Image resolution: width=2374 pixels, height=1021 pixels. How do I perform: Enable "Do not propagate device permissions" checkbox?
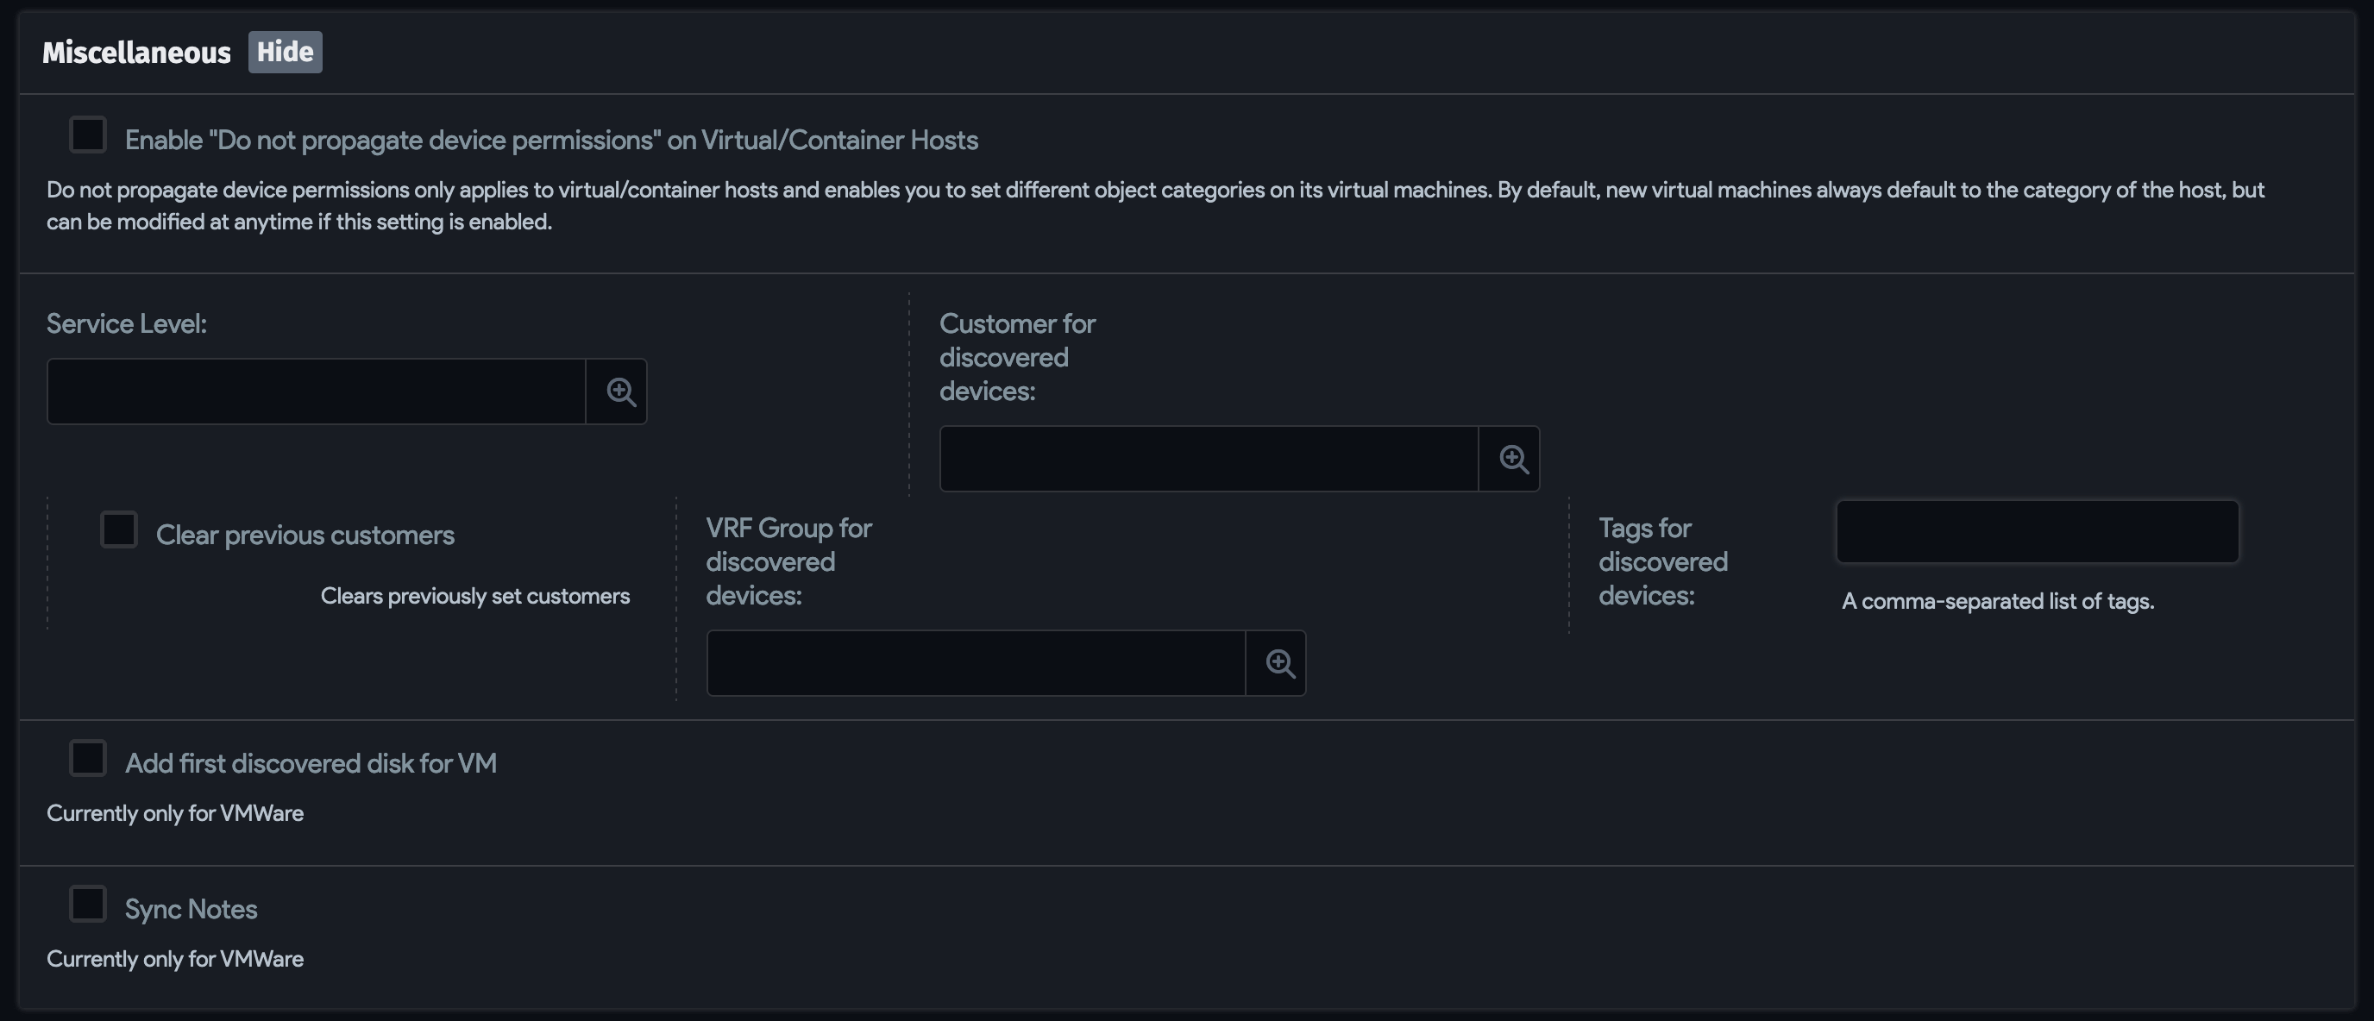tap(87, 135)
